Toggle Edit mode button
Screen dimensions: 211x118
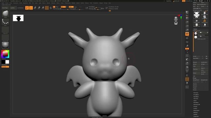click(27, 8)
